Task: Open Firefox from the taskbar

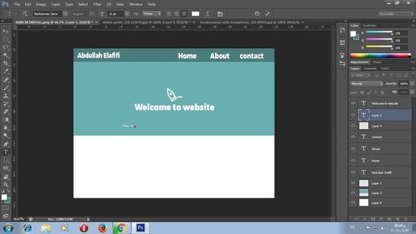Action: coord(103,228)
